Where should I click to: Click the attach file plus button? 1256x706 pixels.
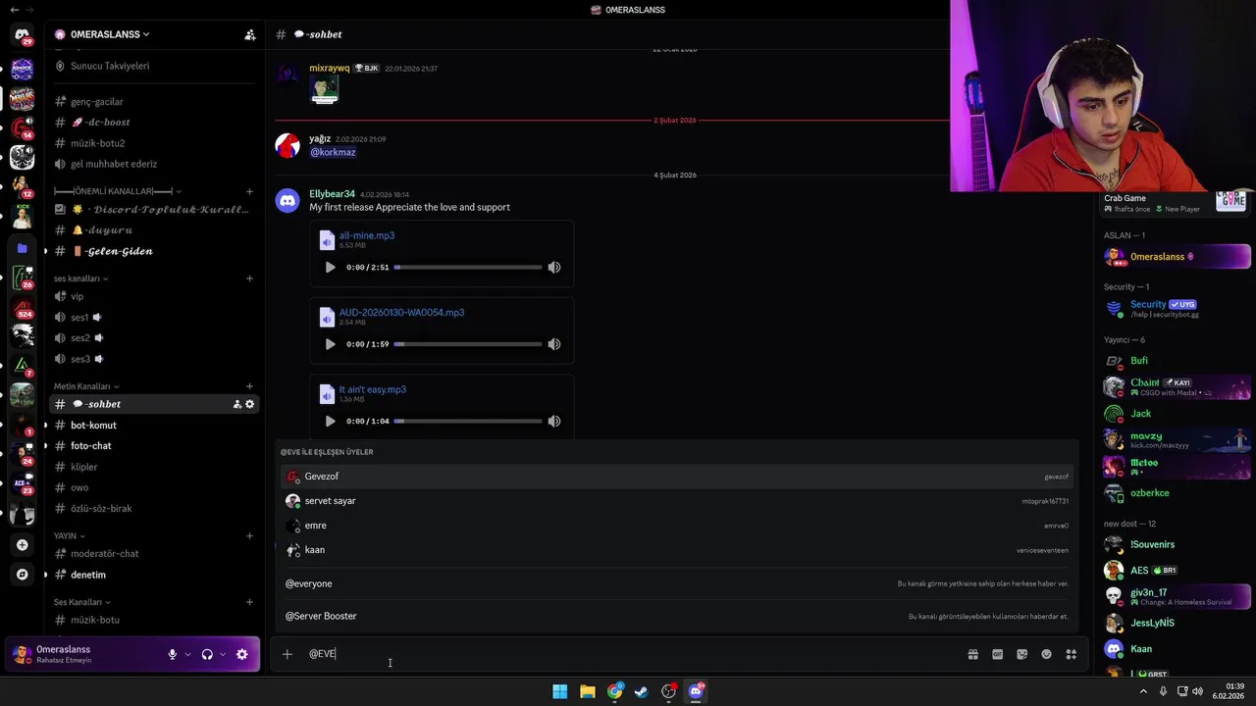pyautogui.click(x=287, y=654)
